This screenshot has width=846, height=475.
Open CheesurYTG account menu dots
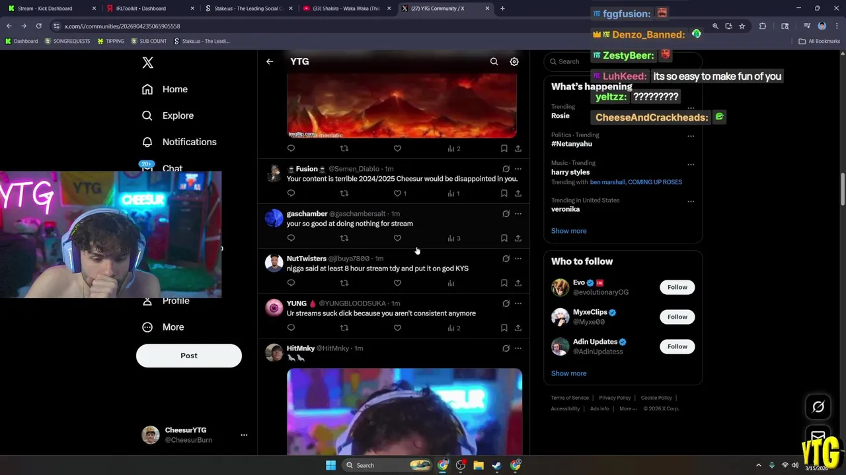244,435
